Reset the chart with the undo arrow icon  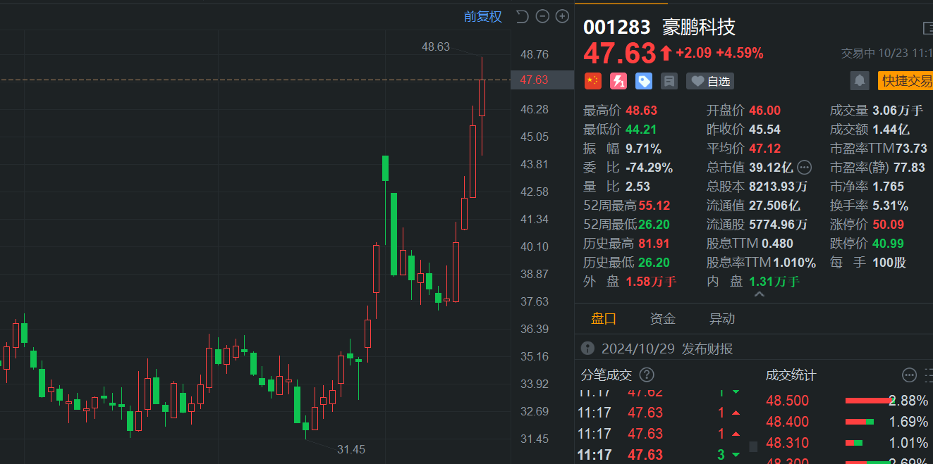coord(522,16)
